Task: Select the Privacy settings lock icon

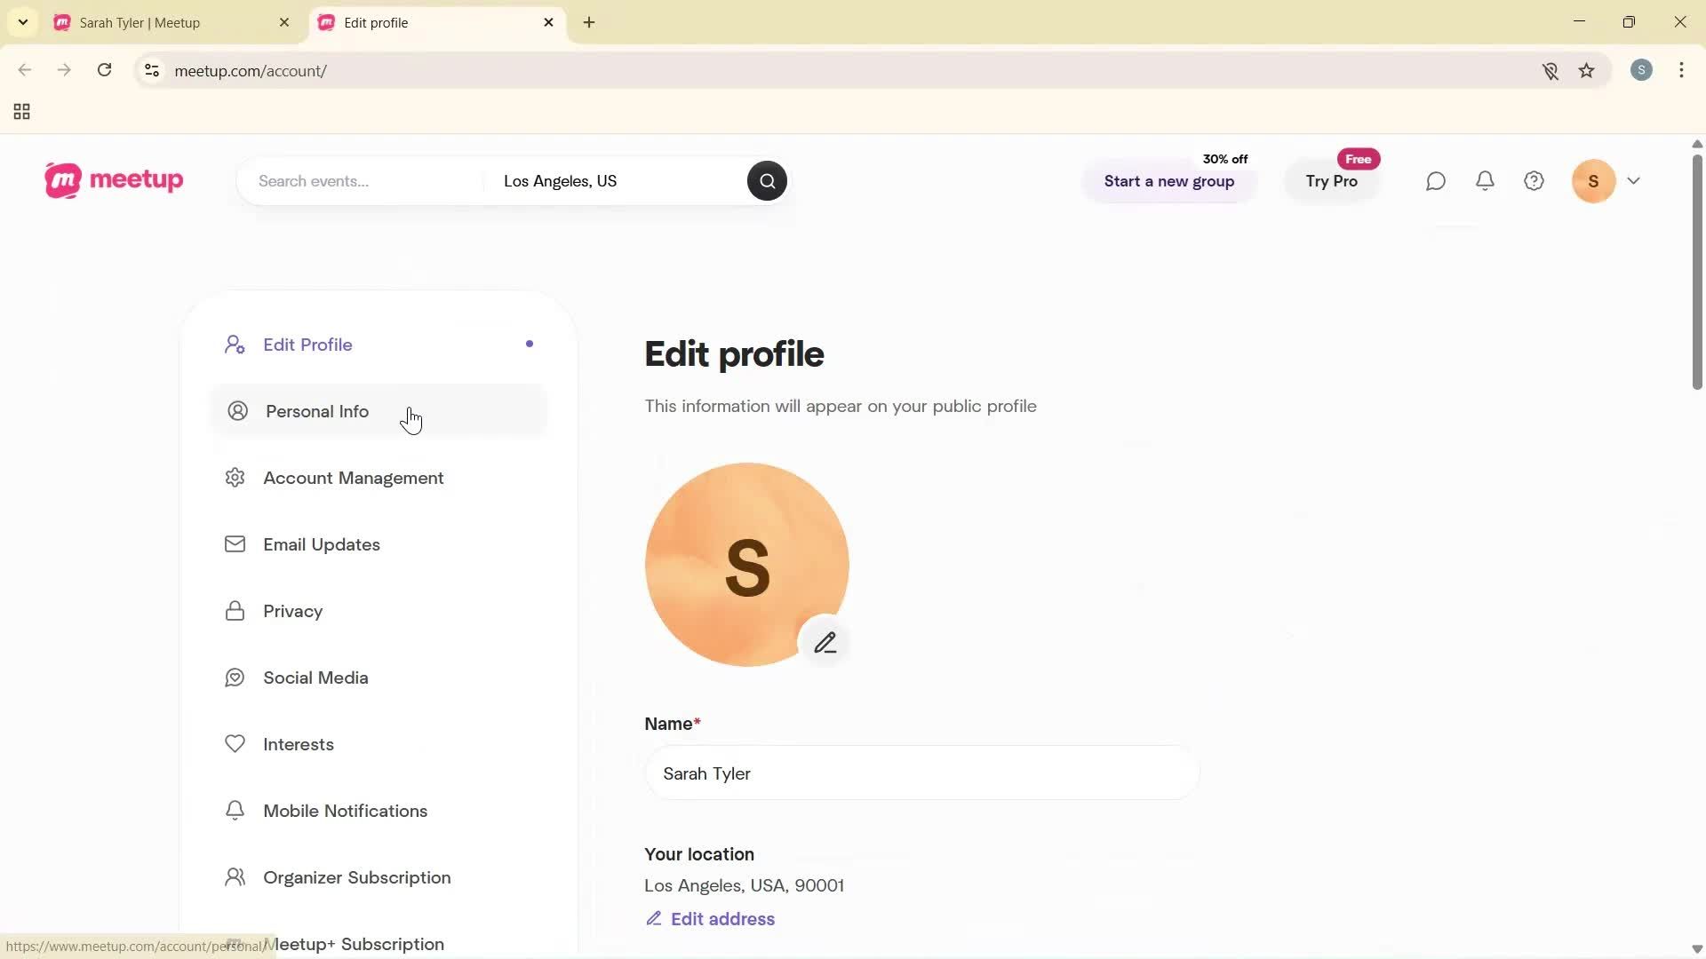Action: (x=234, y=611)
